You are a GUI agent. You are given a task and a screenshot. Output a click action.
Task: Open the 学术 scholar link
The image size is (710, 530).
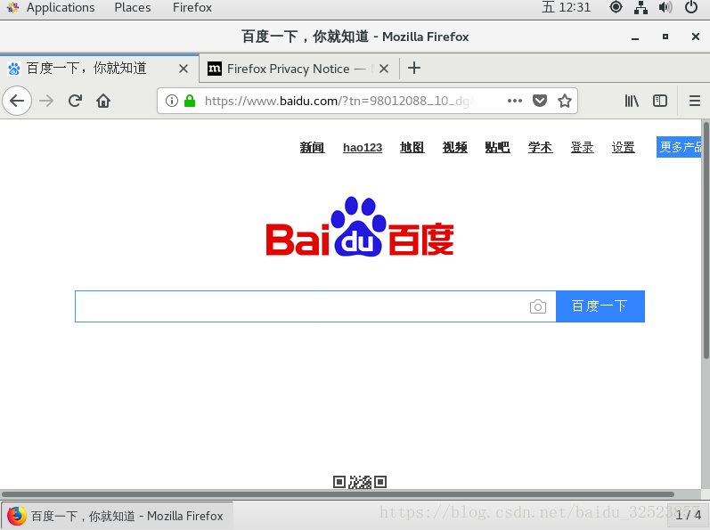tap(540, 147)
